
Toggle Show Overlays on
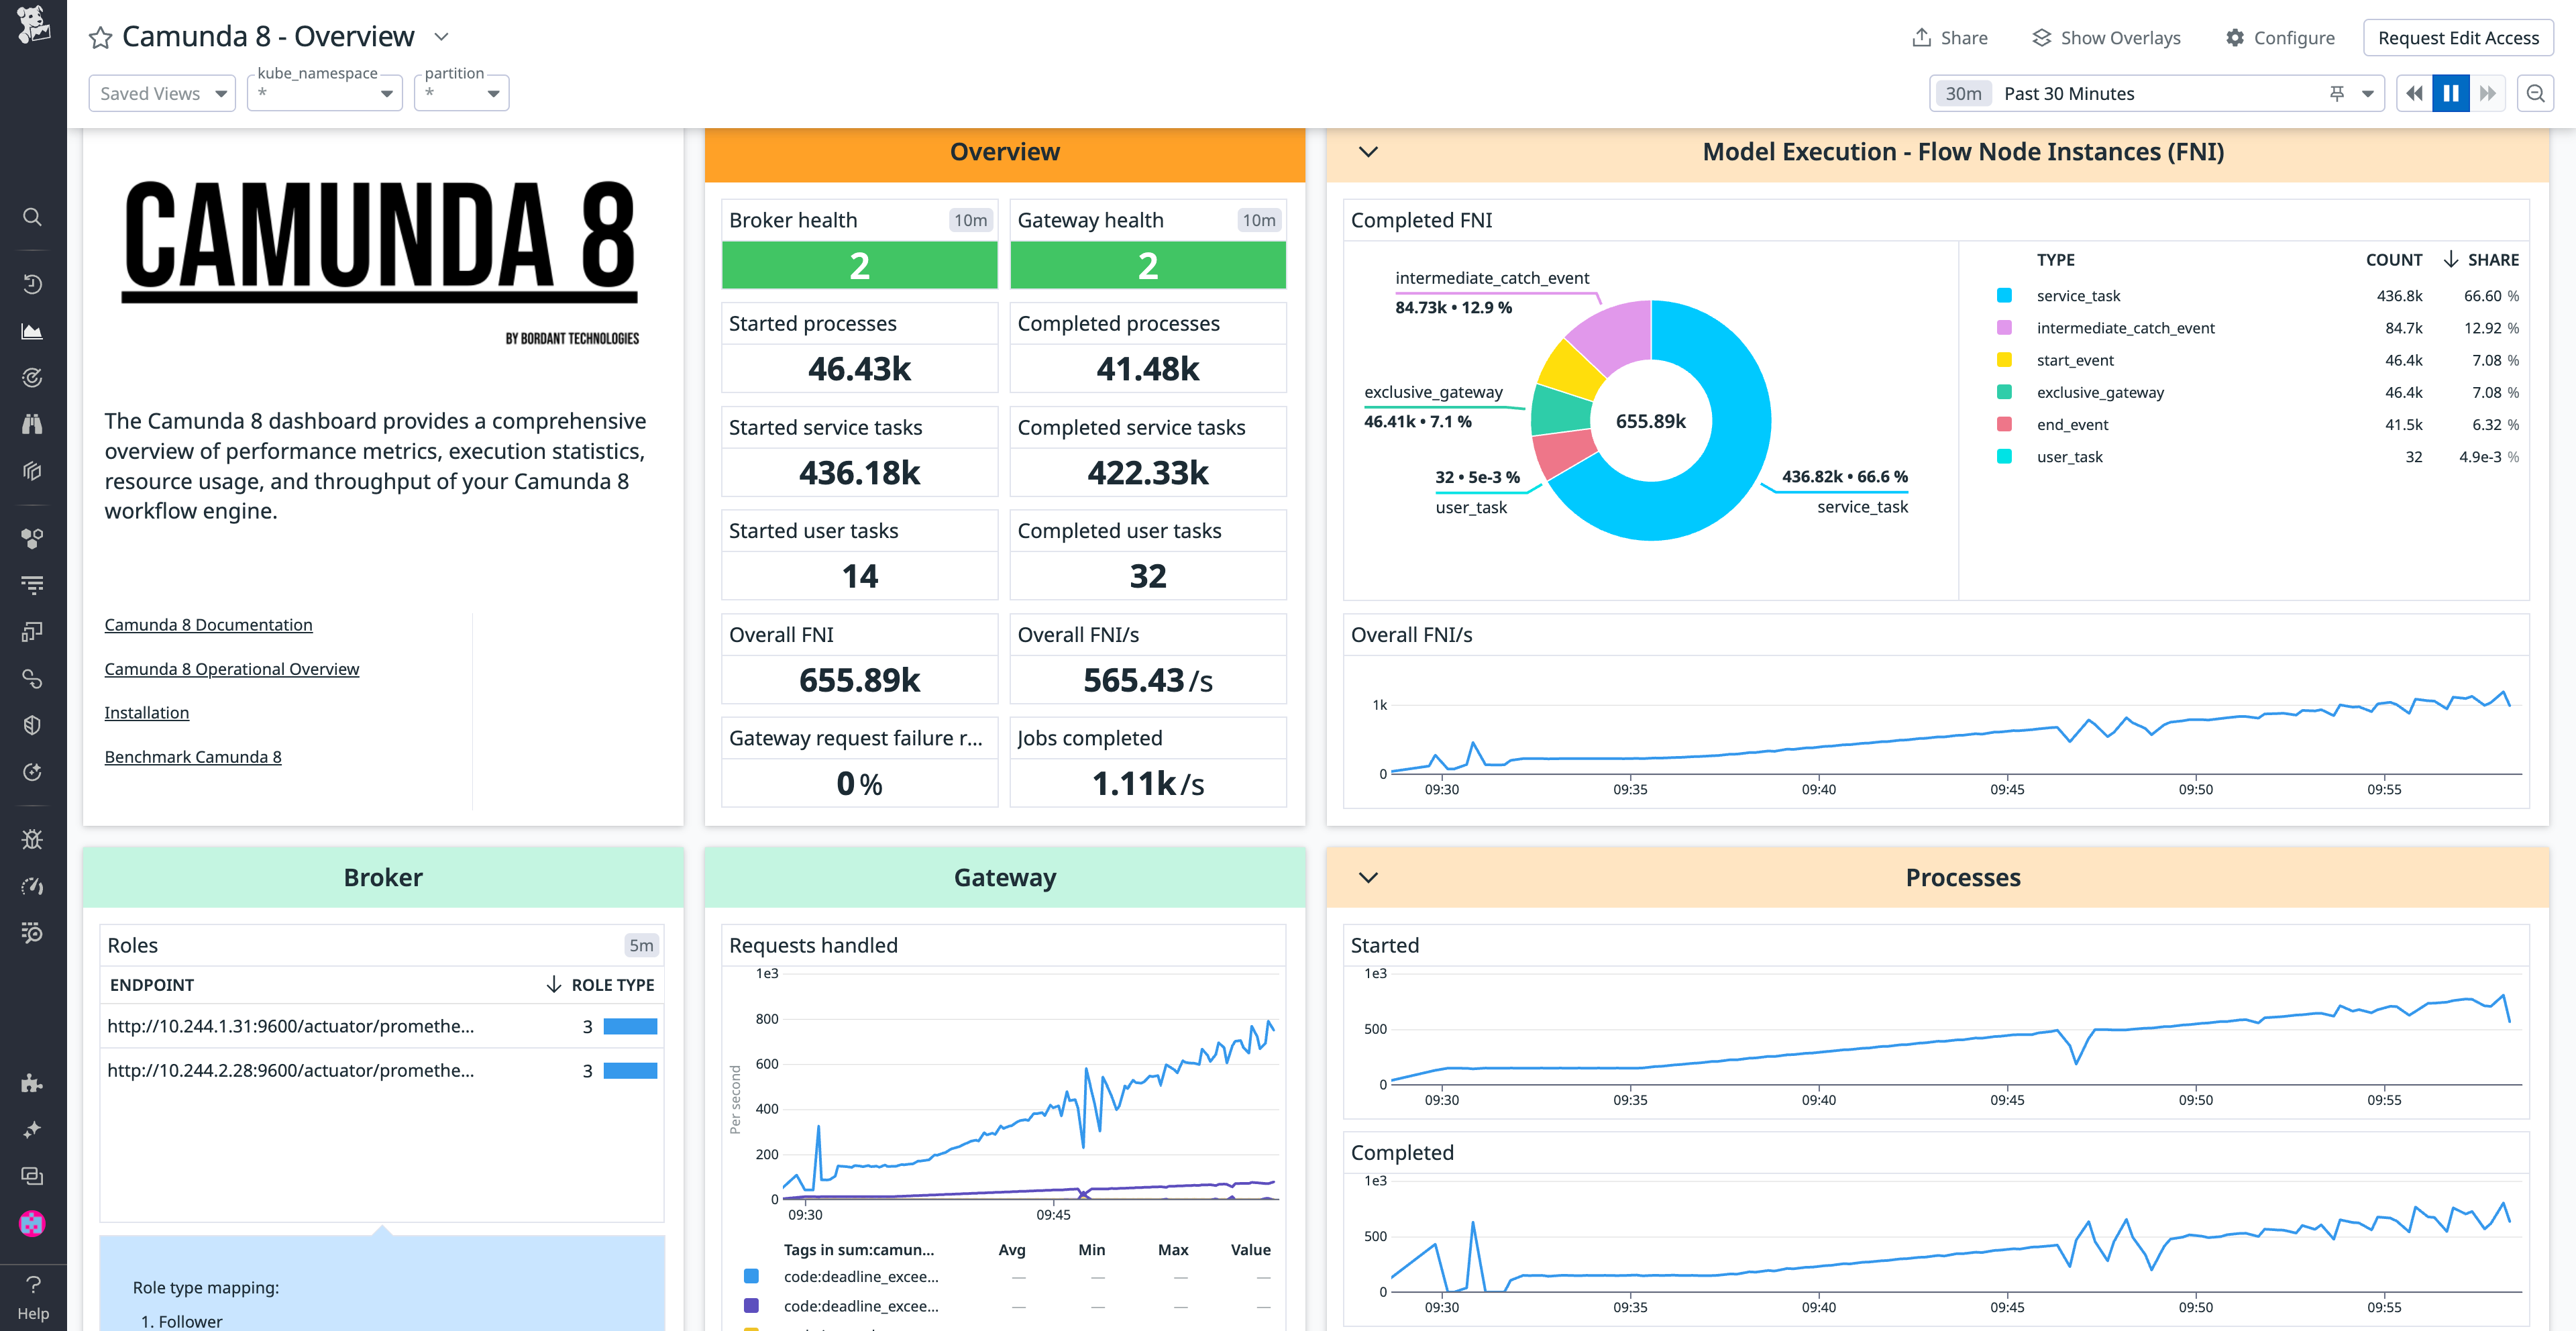tap(2105, 37)
